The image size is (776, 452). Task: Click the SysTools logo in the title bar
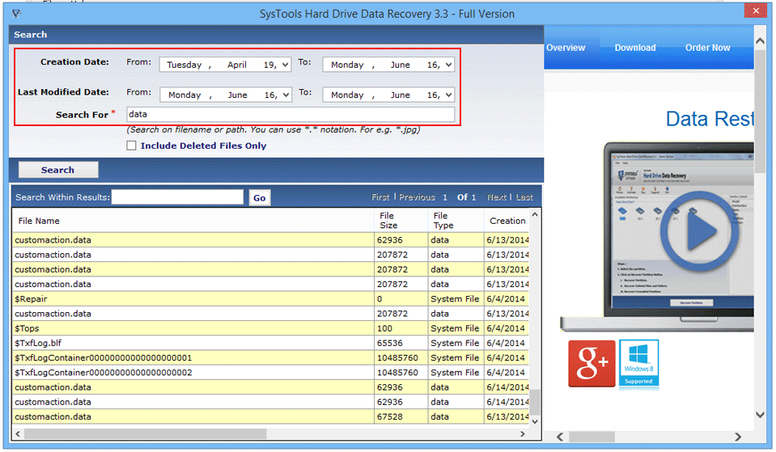16,14
